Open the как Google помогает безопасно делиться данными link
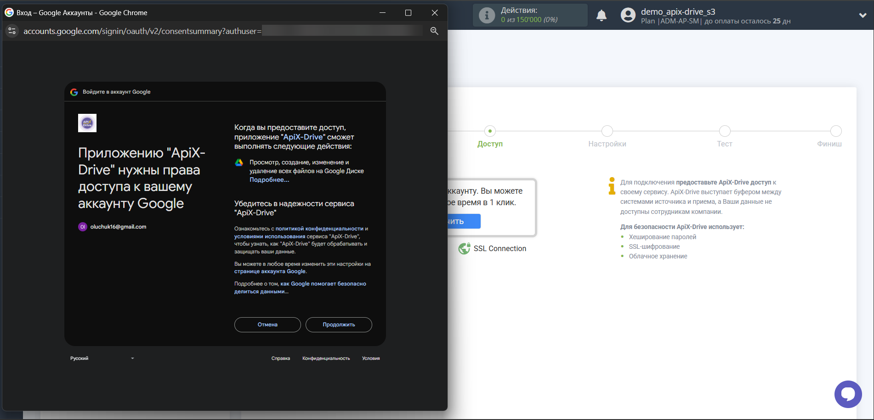Viewport: 874px width, 420px height. tap(300, 287)
